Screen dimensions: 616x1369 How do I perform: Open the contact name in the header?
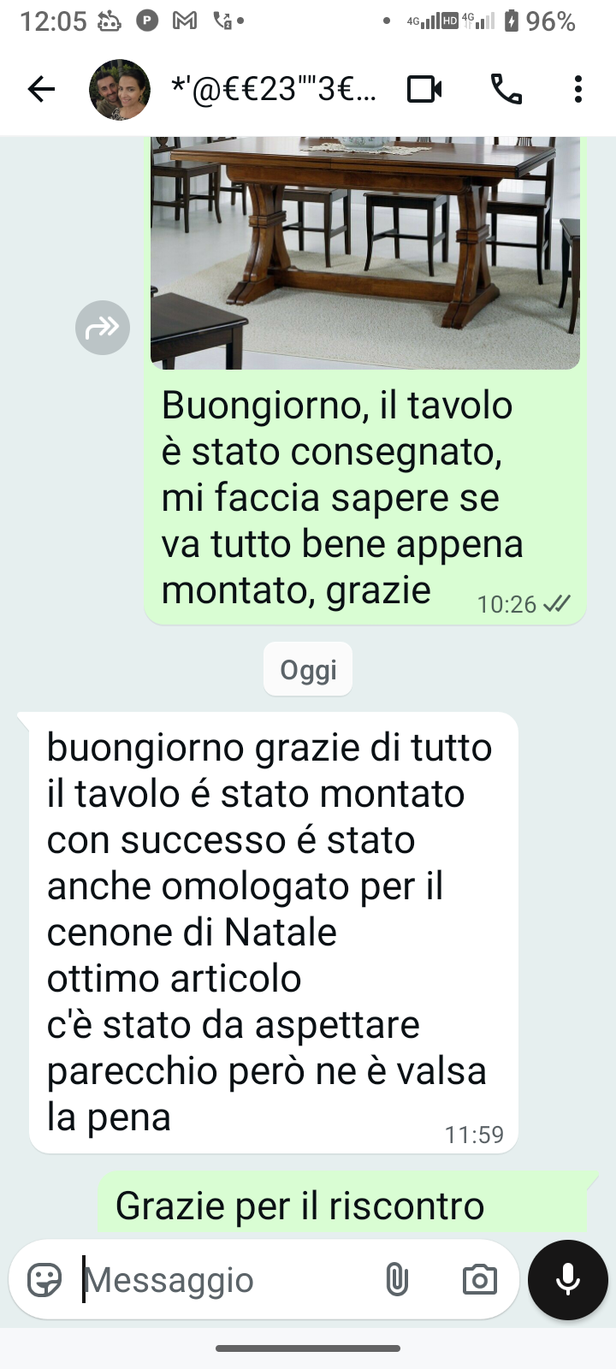(274, 89)
